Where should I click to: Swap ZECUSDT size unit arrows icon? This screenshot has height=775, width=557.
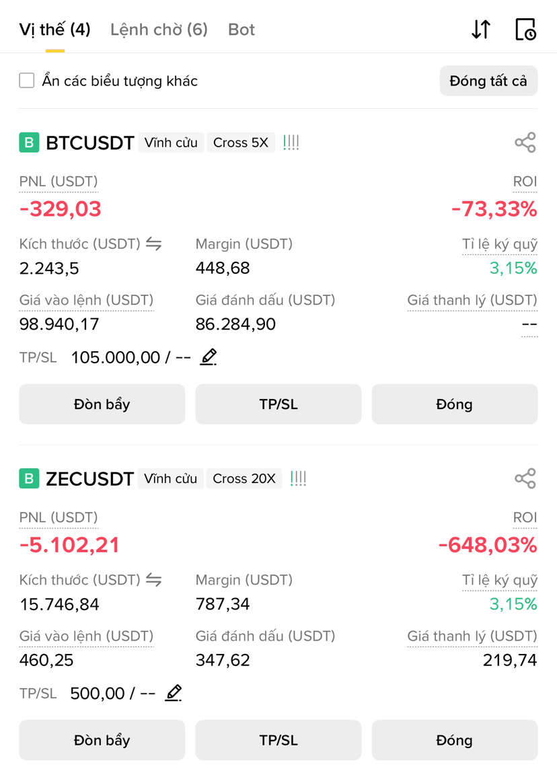[x=153, y=580]
